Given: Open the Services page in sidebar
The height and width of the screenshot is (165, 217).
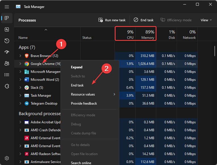Looking at the screenshot, I should (7, 86).
